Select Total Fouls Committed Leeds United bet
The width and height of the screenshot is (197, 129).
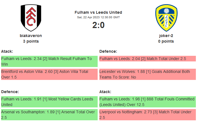coord(147,102)
